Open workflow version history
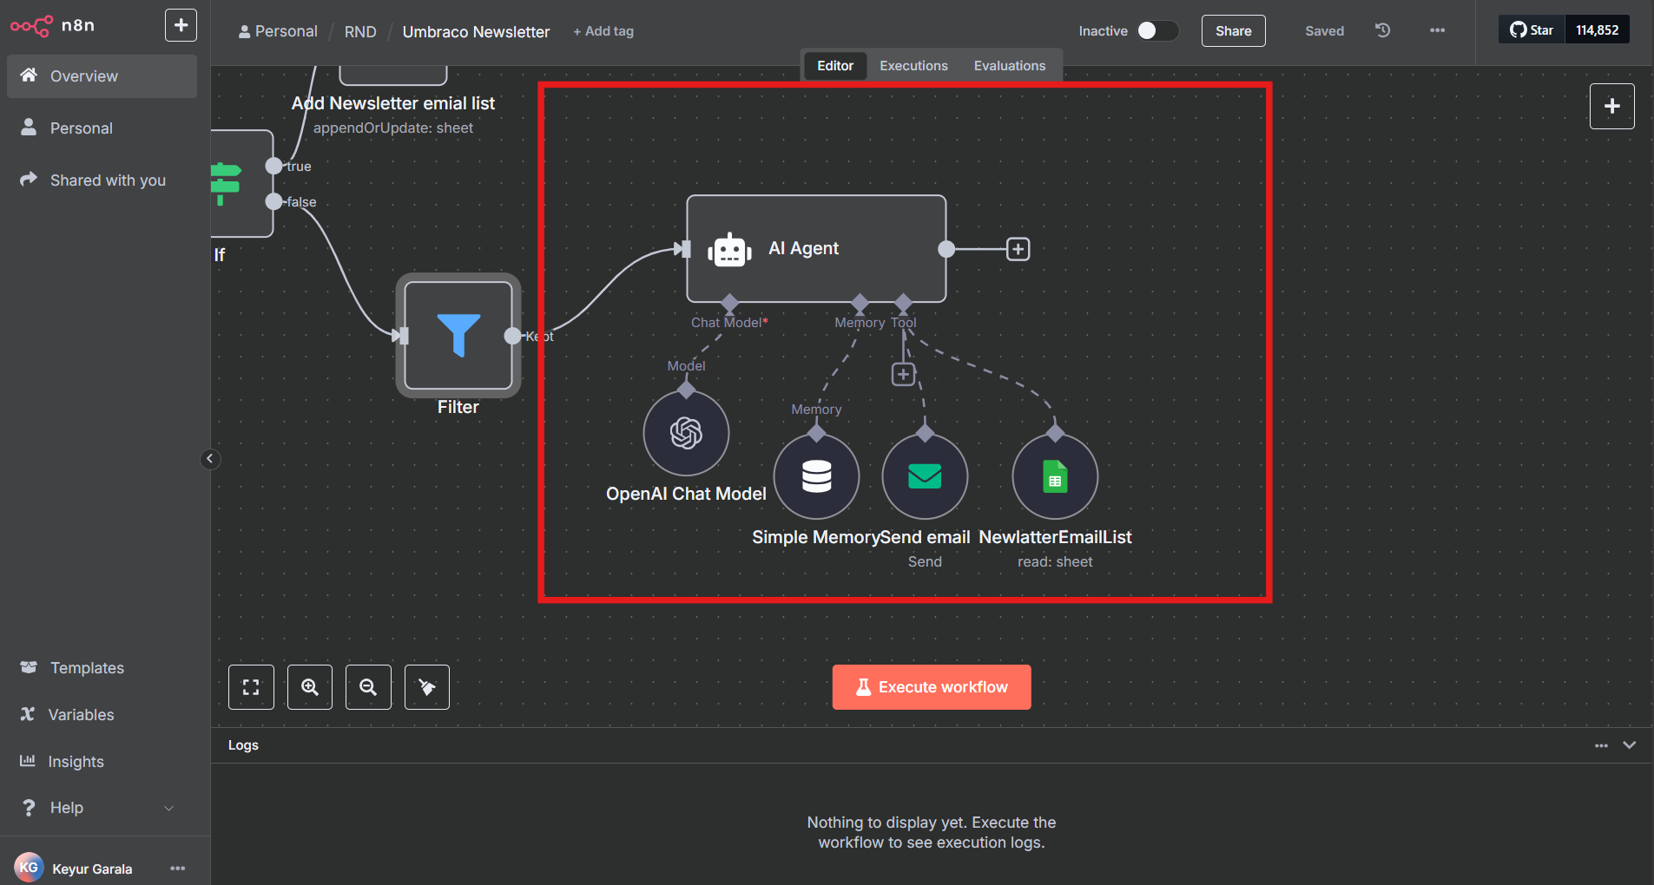 pos(1381,30)
